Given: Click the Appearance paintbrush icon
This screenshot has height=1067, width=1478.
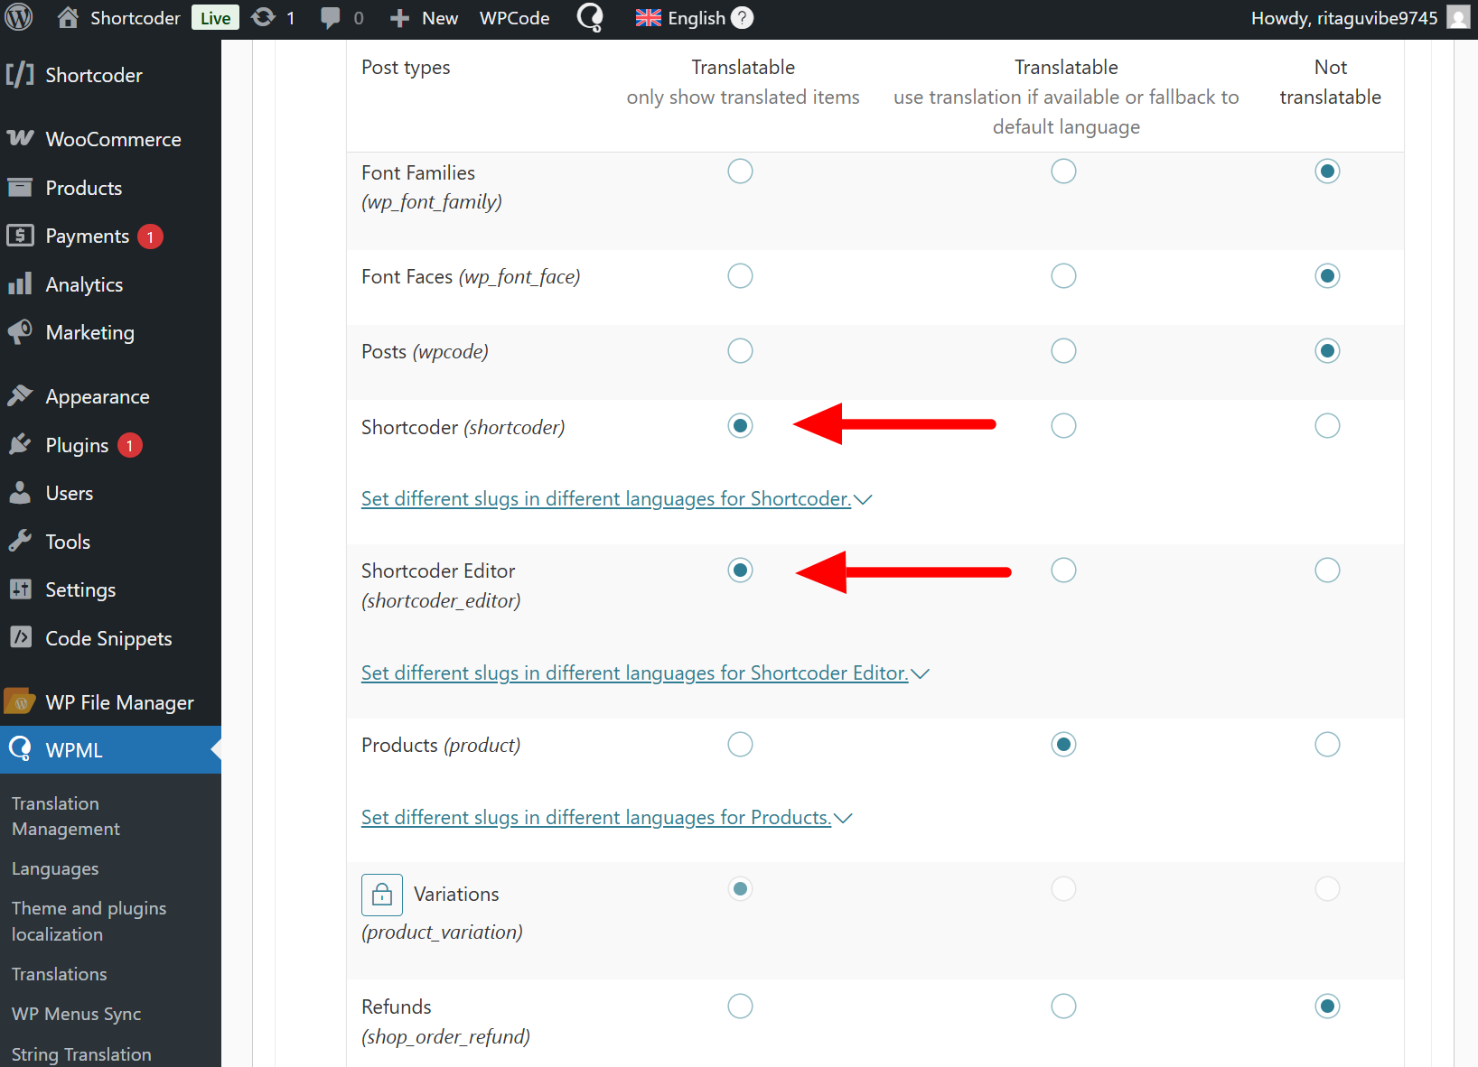Looking at the screenshot, I should tap(20, 396).
